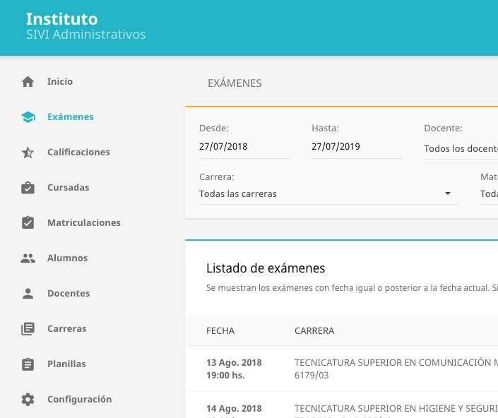Image resolution: width=498 pixels, height=418 pixels.
Task: Open the Carrera dropdown Todas las carreras
Action: coord(329,193)
